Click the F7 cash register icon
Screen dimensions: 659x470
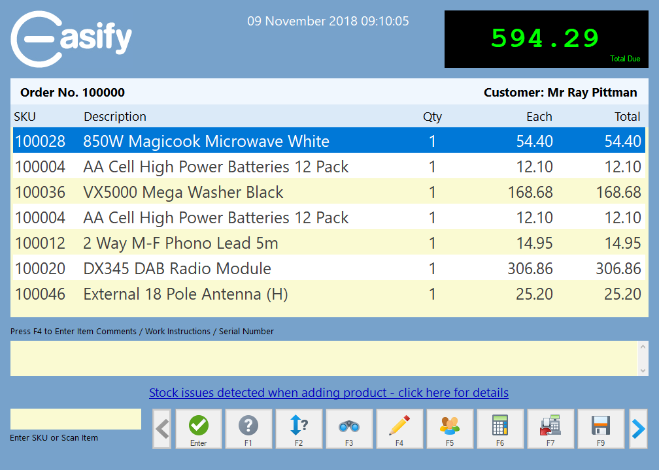[x=550, y=428]
